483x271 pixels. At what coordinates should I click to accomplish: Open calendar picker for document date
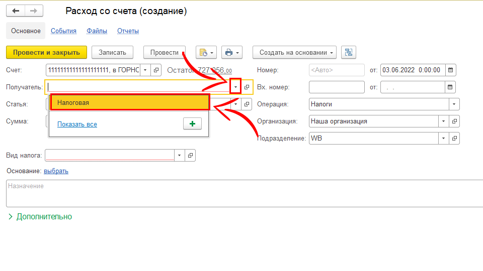(x=451, y=70)
